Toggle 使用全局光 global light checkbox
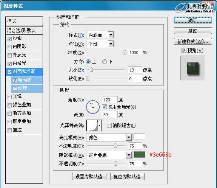 click(x=104, y=107)
